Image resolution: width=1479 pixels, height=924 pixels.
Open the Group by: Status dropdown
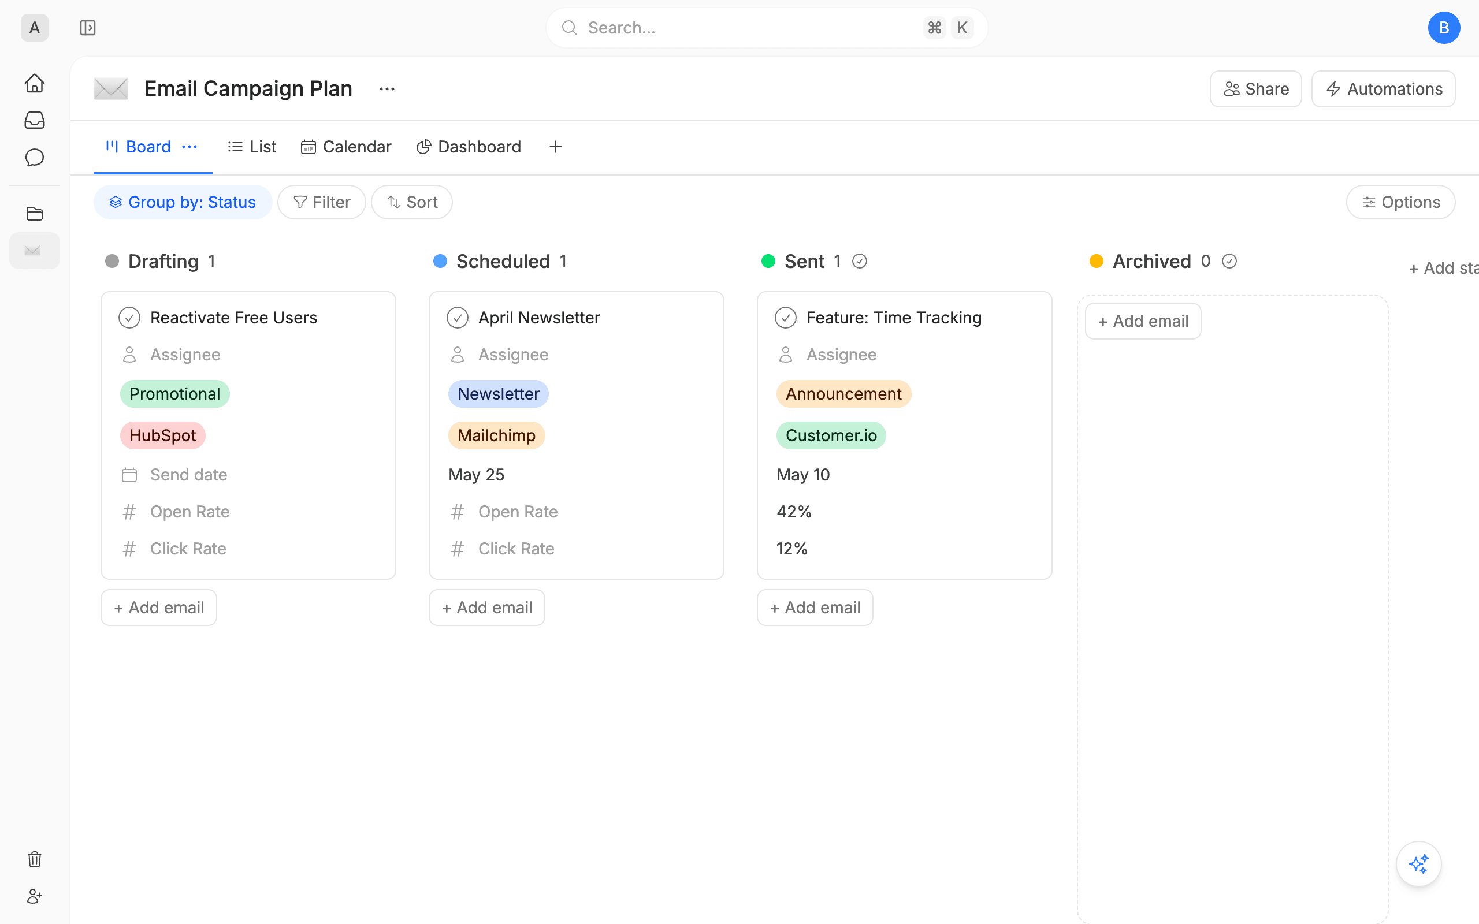(x=183, y=202)
